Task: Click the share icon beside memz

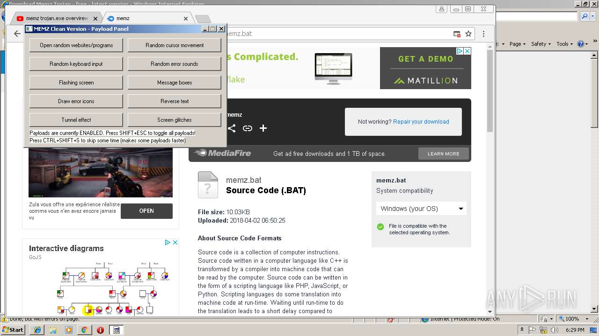Action: click(232, 128)
